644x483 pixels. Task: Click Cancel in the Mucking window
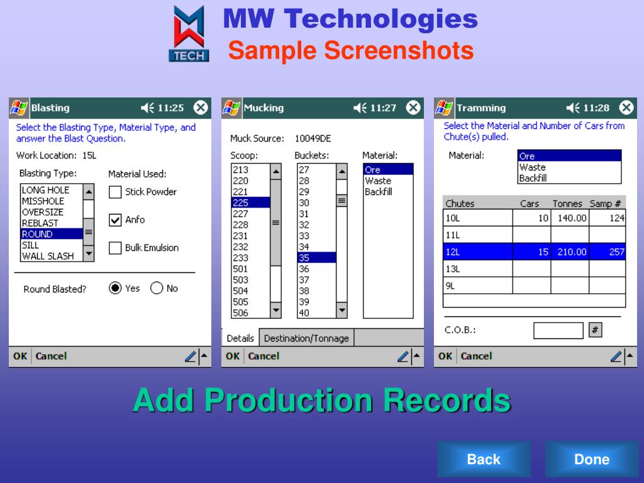[264, 356]
